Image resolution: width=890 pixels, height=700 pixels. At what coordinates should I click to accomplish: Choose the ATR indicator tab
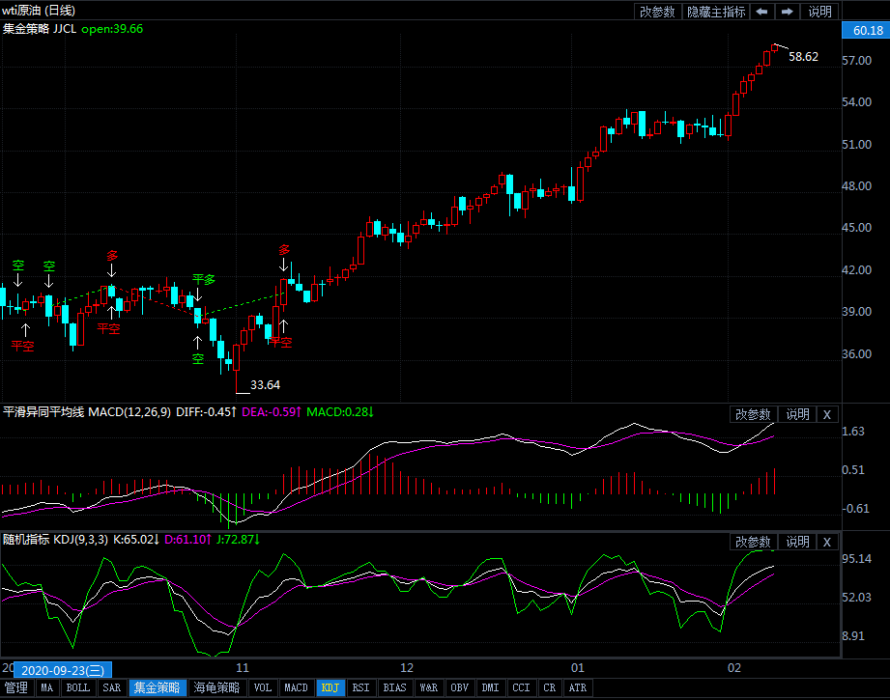pos(577,688)
